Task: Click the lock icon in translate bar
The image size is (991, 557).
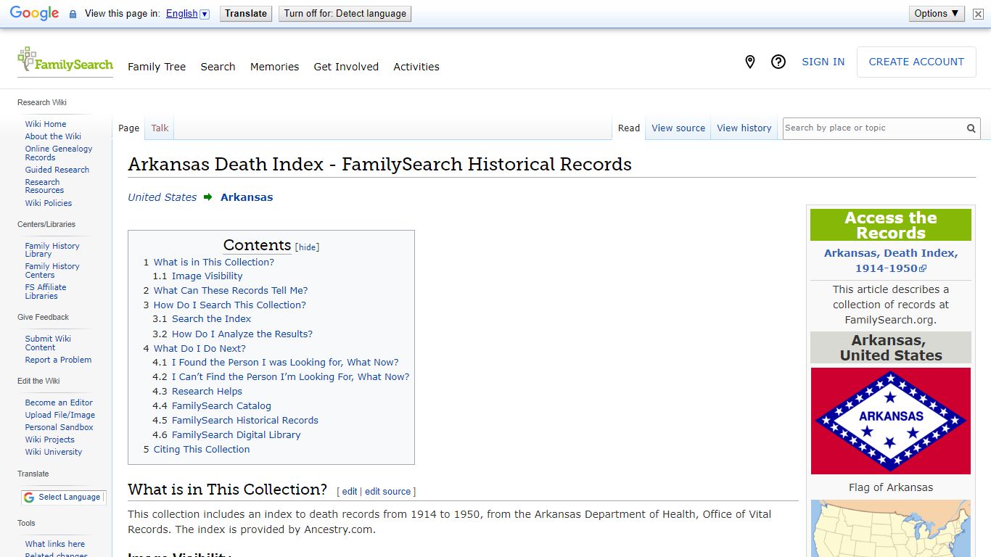Action: tap(73, 14)
